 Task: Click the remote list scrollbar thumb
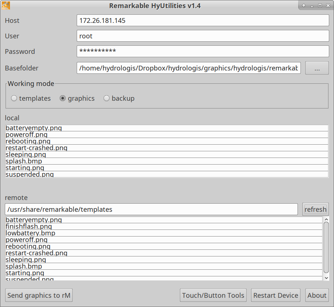326,248
